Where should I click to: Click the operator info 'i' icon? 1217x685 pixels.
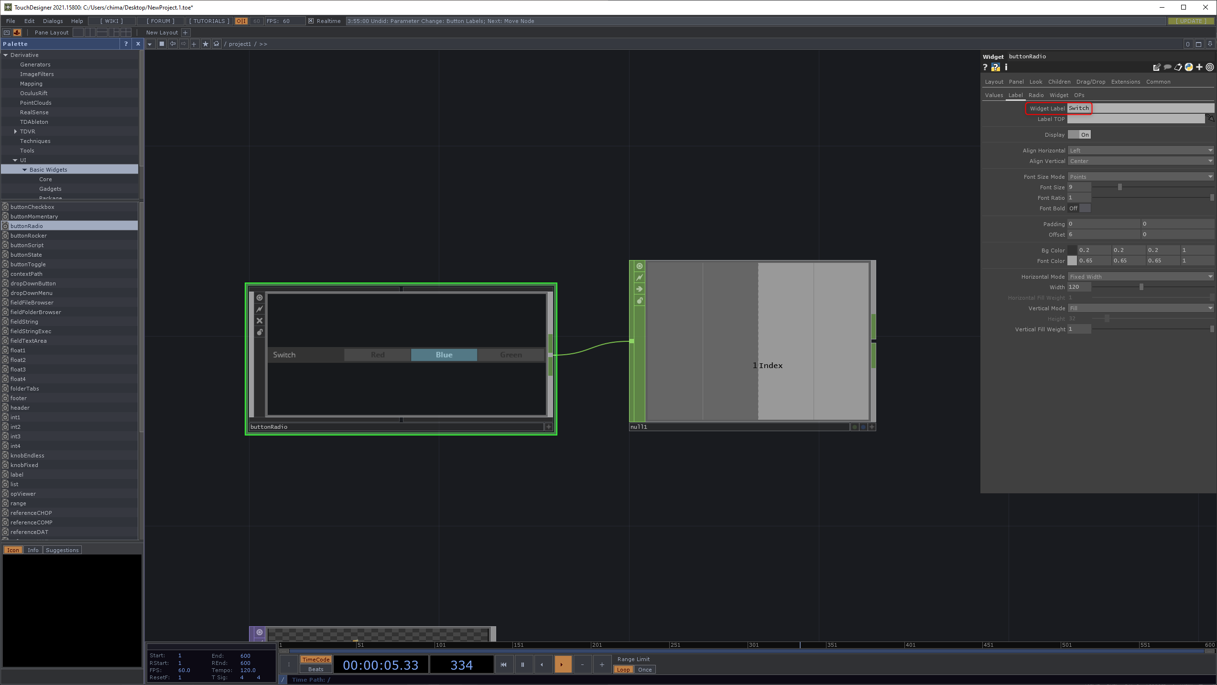(x=1006, y=67)
